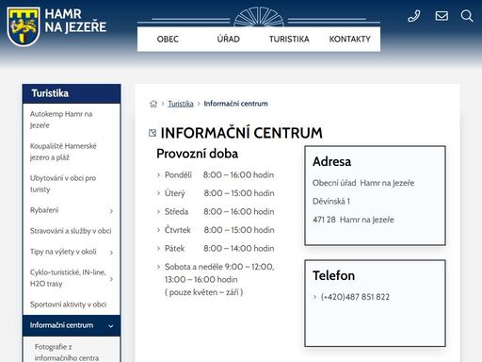Open the phone contact icon in header
Screen dimensions: 482x362
414,16
